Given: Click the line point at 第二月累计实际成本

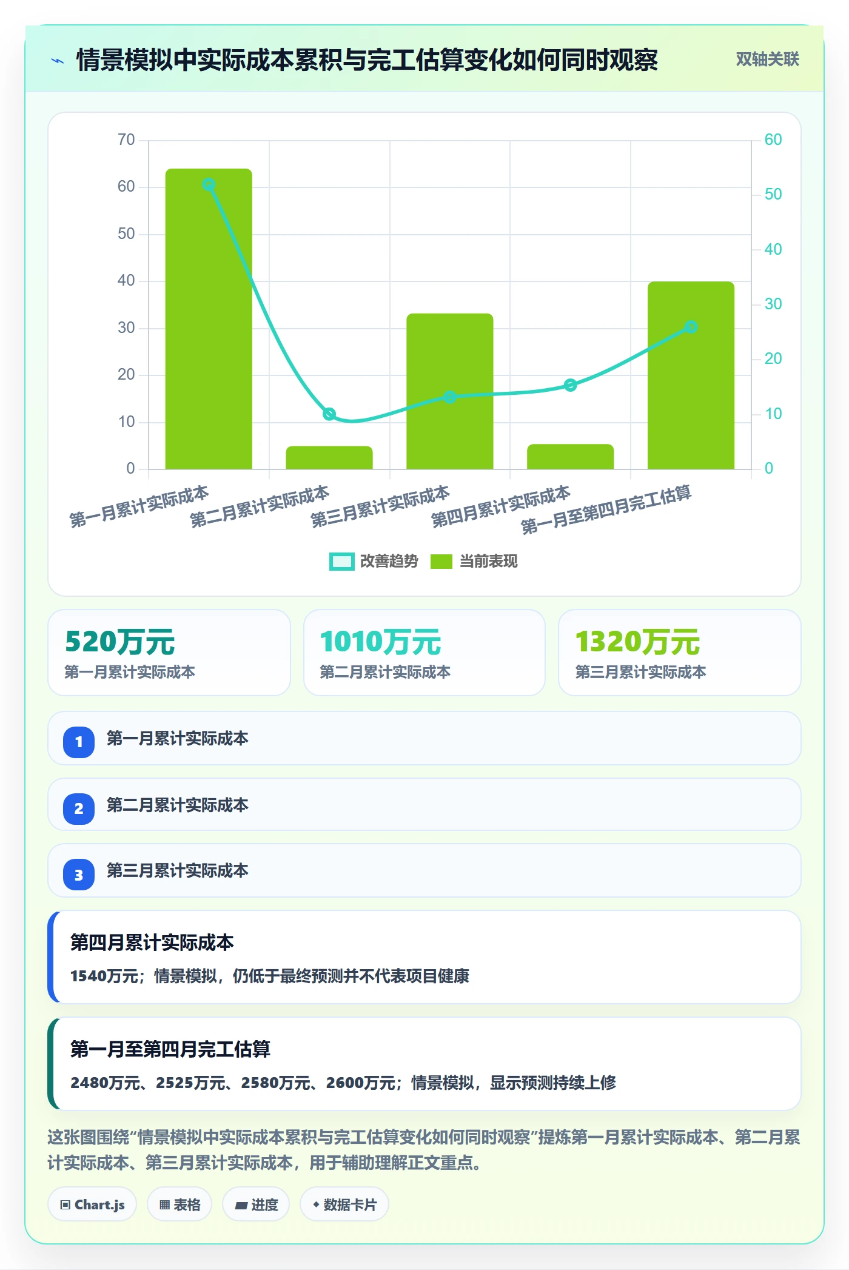Looking at the screenshot, I should pos(329,414).
